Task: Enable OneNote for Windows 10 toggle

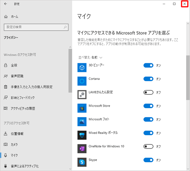Action: coord(148,147)
